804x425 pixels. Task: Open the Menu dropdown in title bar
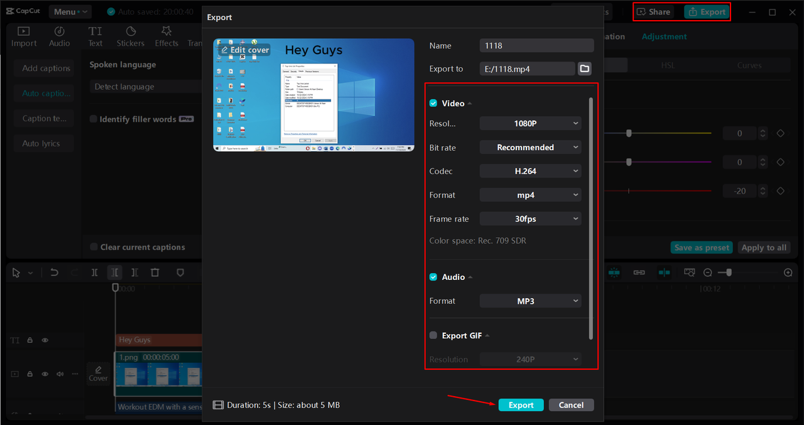tap(70, 12)
